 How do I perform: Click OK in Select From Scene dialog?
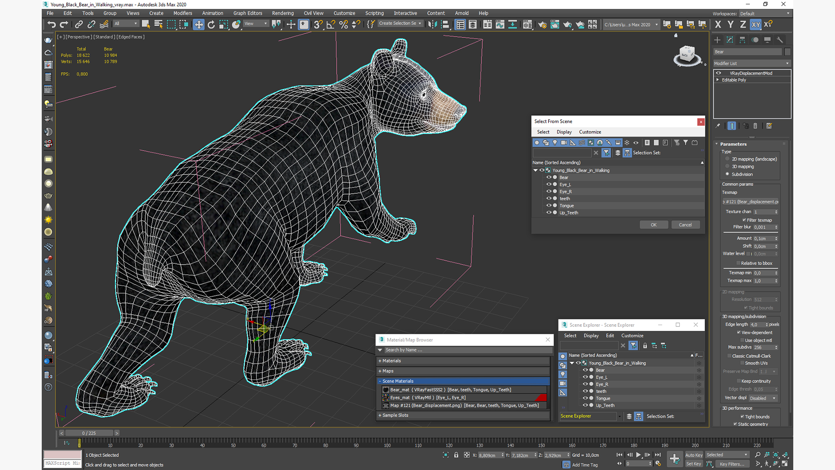click(654, 225)
